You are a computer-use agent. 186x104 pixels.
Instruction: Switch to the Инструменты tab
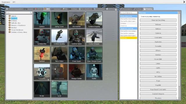pyautogui.click(x=126, y=9)
